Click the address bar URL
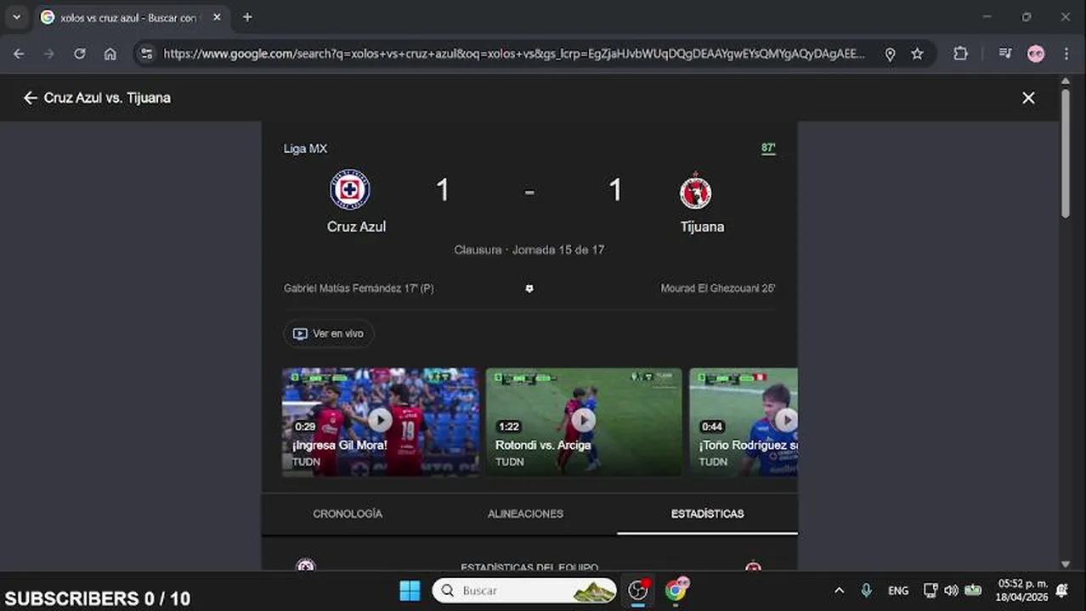The image size is (1086, 611). pos(513,53)
